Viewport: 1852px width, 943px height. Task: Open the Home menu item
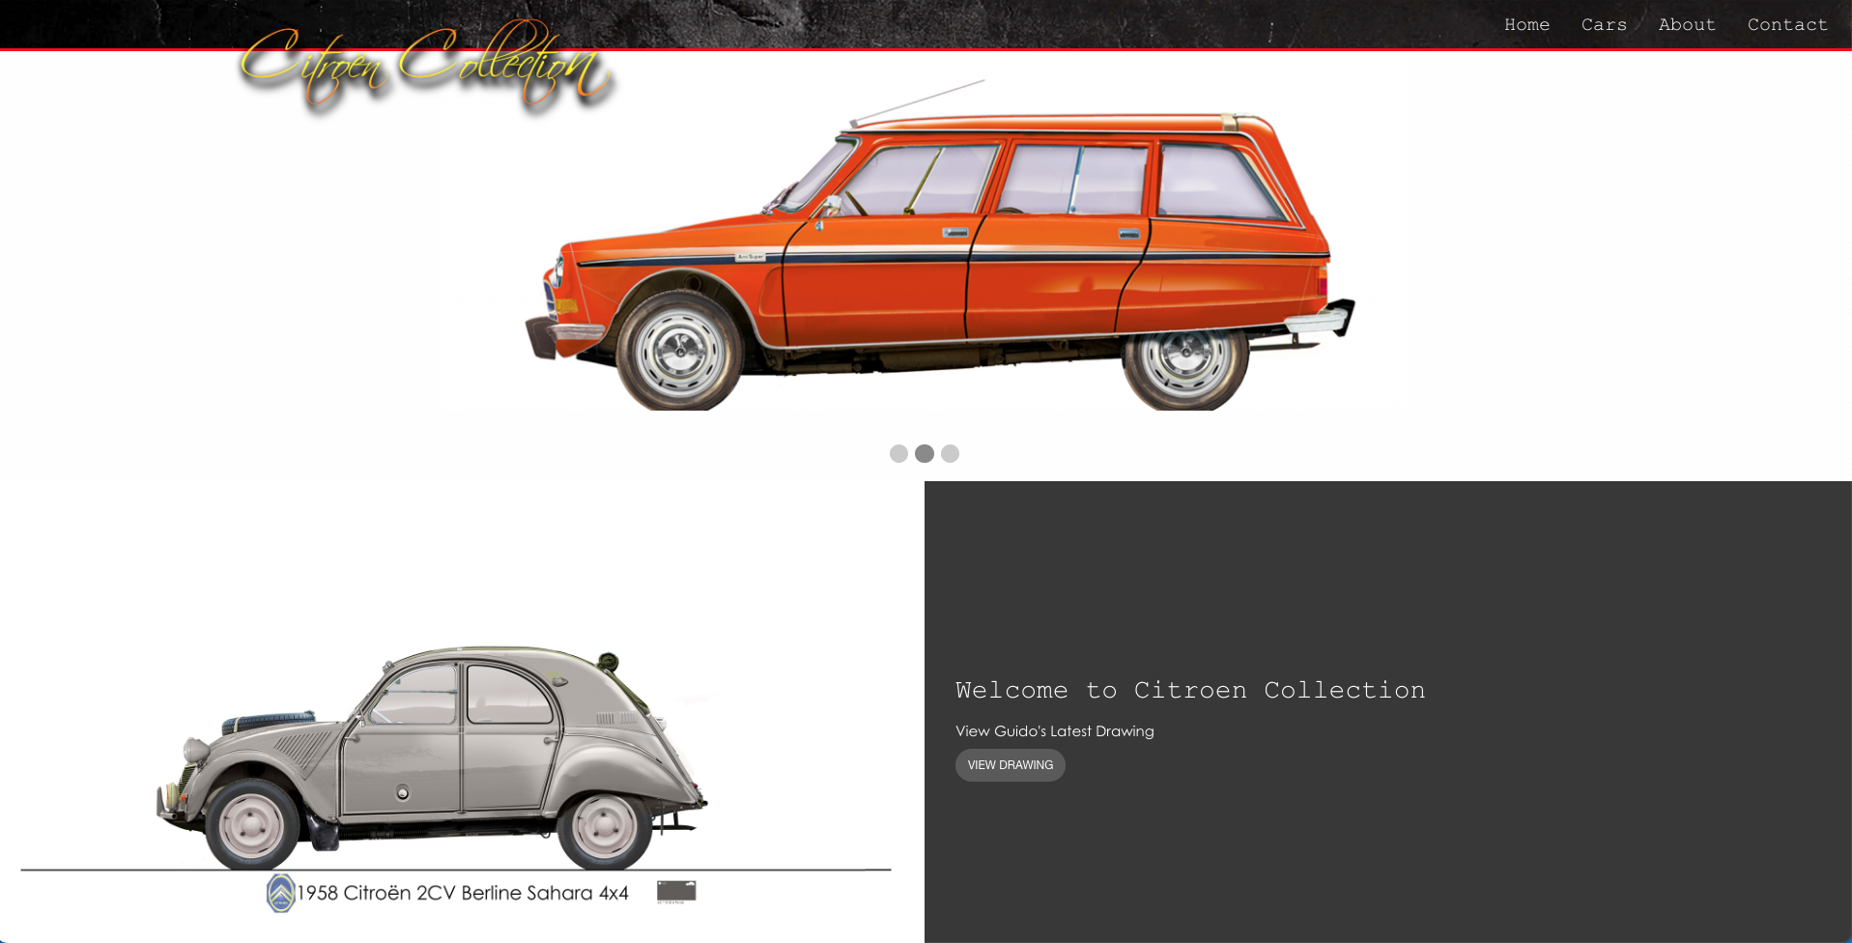pyautogui.click(x=1526, y=24)
